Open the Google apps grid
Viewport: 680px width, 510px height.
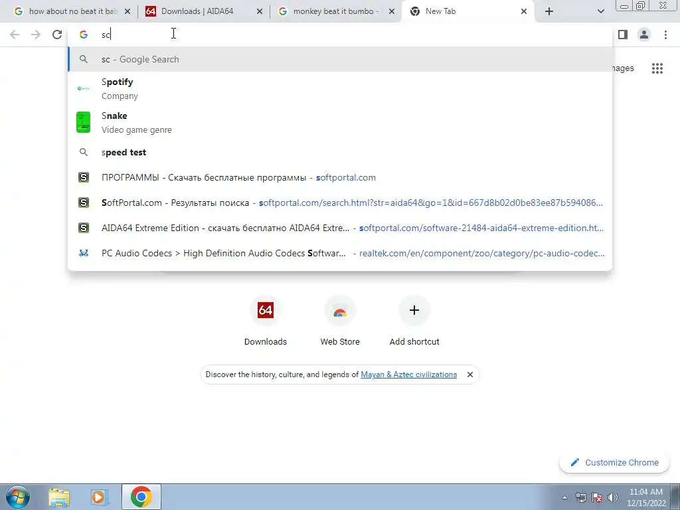click(x=657, y=68)
